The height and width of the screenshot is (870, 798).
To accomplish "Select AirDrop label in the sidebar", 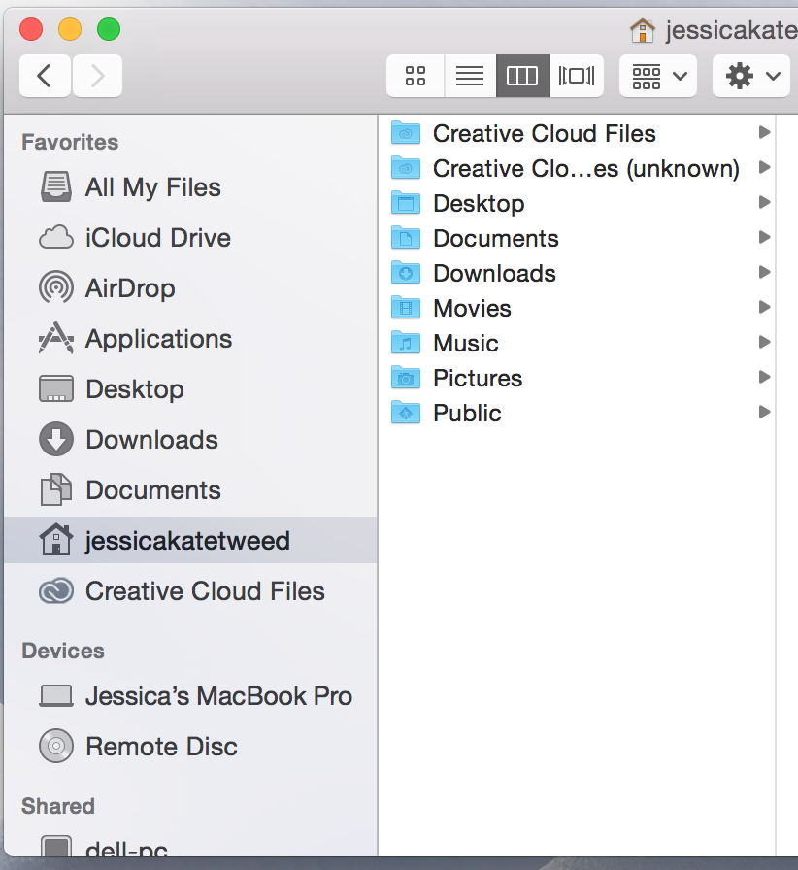I will coord(130,288).
